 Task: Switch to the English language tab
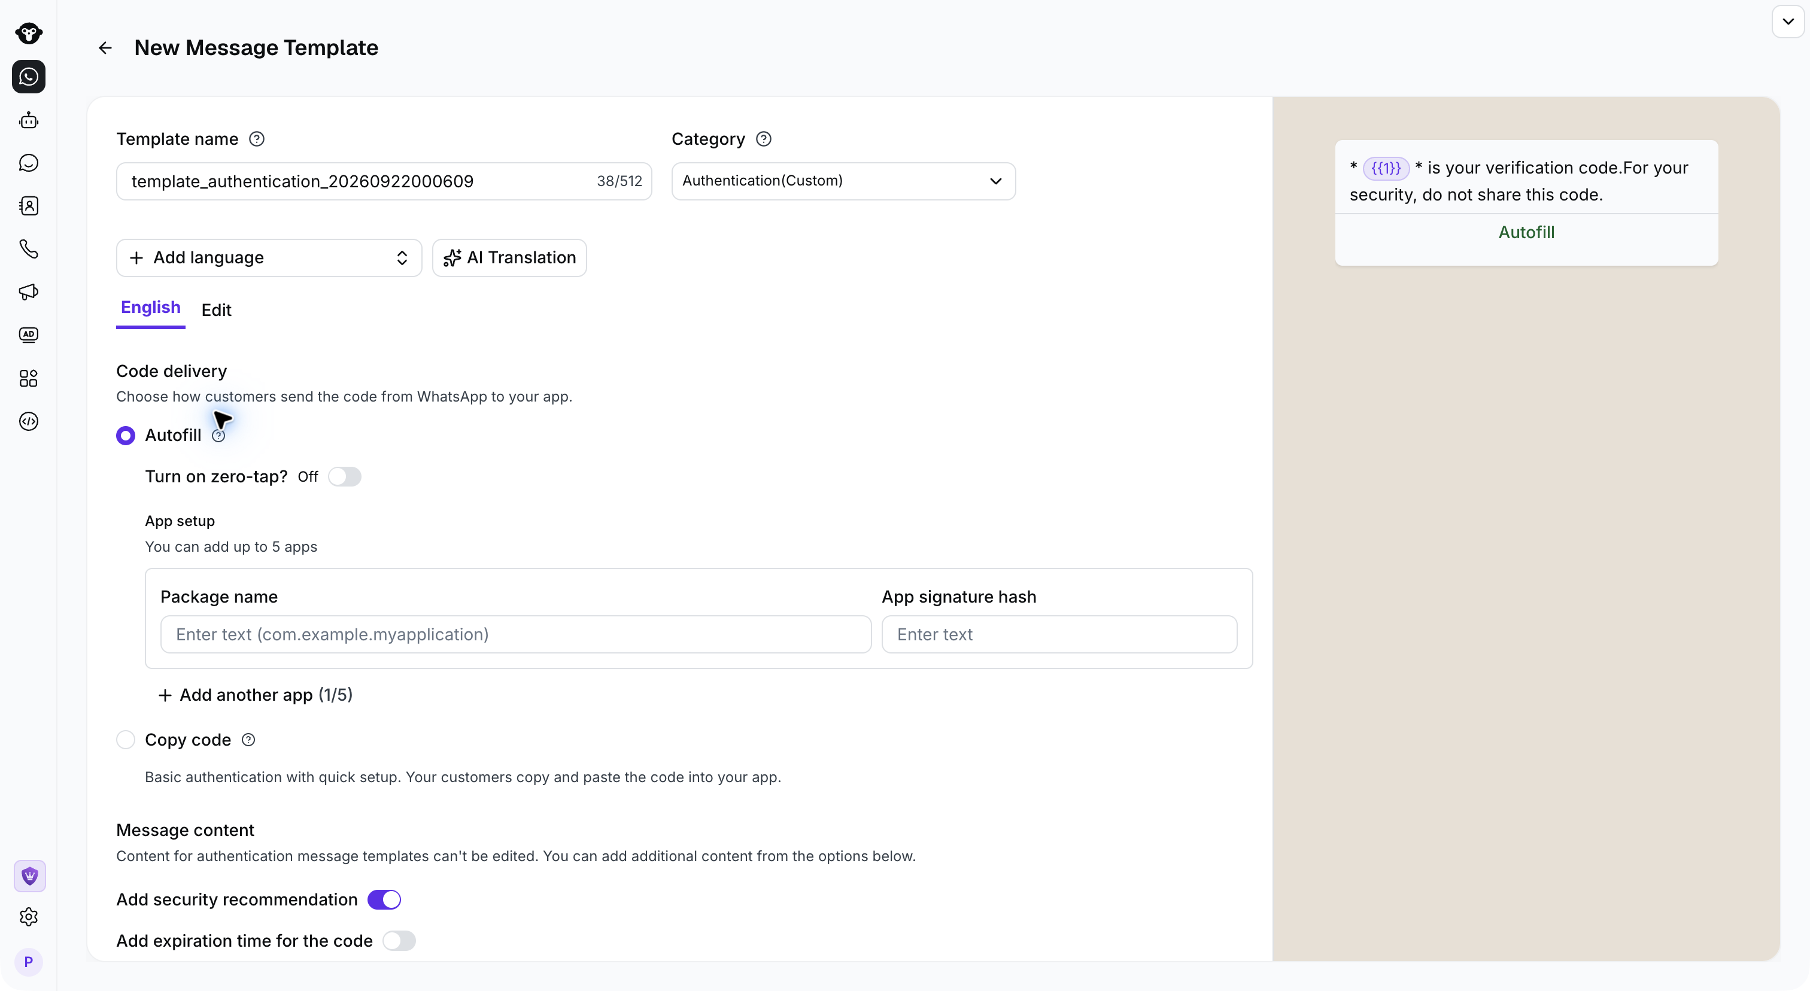(150, 308)
